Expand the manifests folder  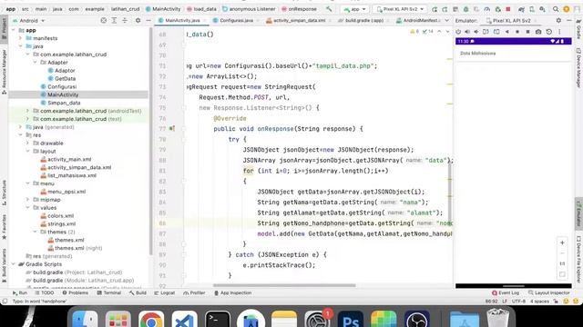tap(20, 38)
